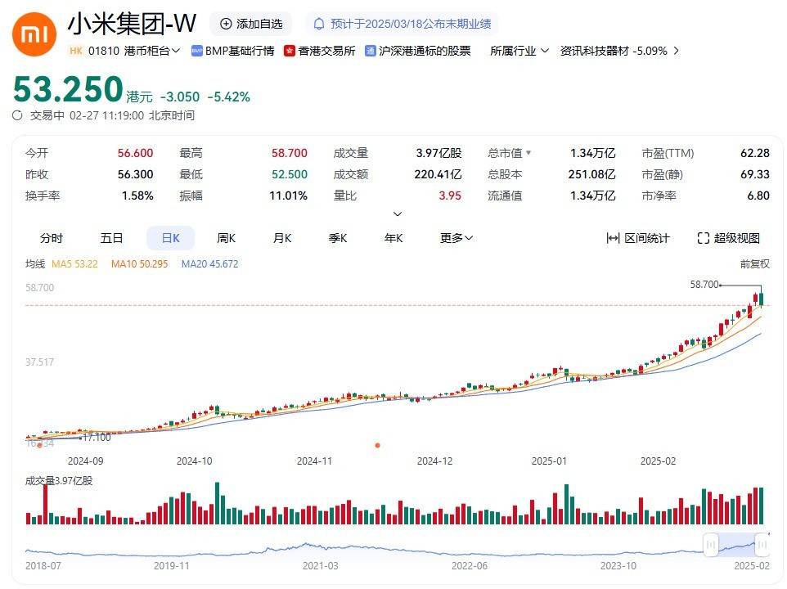
Task: Click the left handle of timeline range slider
Action: [x=711, y=544]
